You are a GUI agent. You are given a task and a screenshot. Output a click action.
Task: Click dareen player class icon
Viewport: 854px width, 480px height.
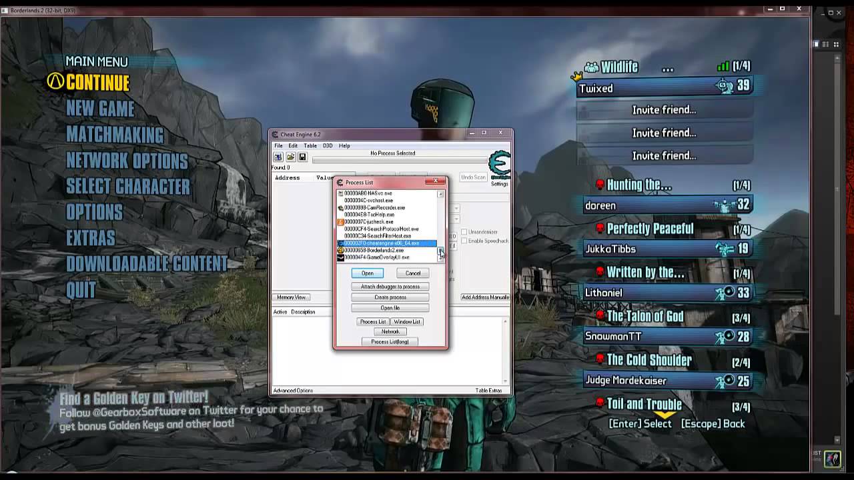pos(723,205)
